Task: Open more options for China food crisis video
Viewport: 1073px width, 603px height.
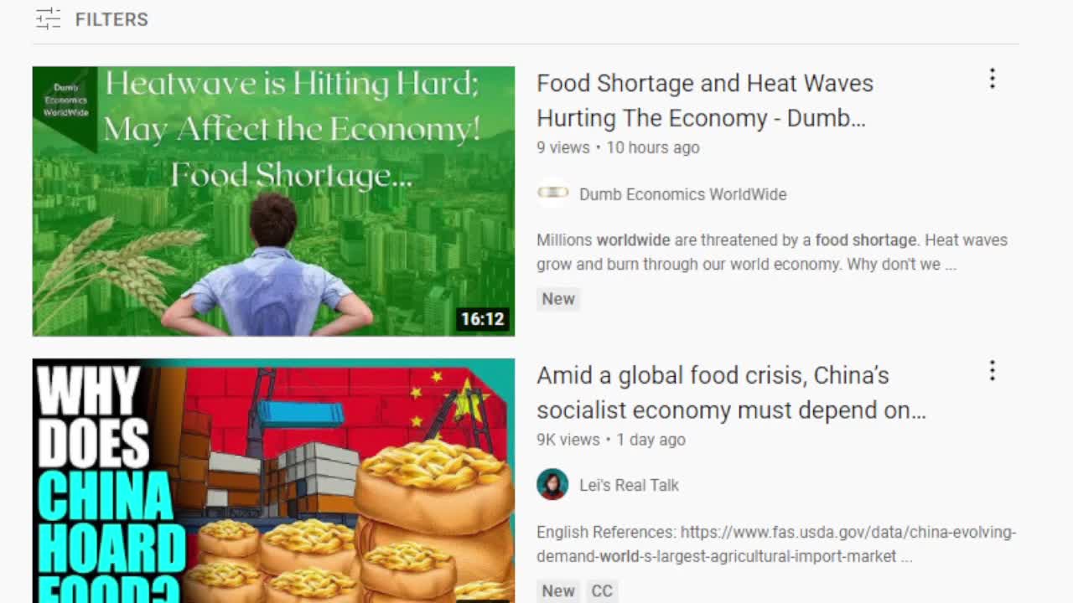Action: click(992, 371)
